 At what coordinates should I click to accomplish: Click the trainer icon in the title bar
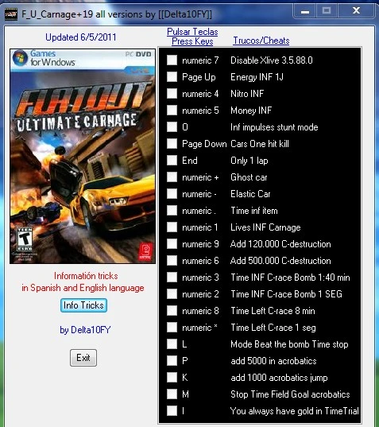(x=11, y=14)
